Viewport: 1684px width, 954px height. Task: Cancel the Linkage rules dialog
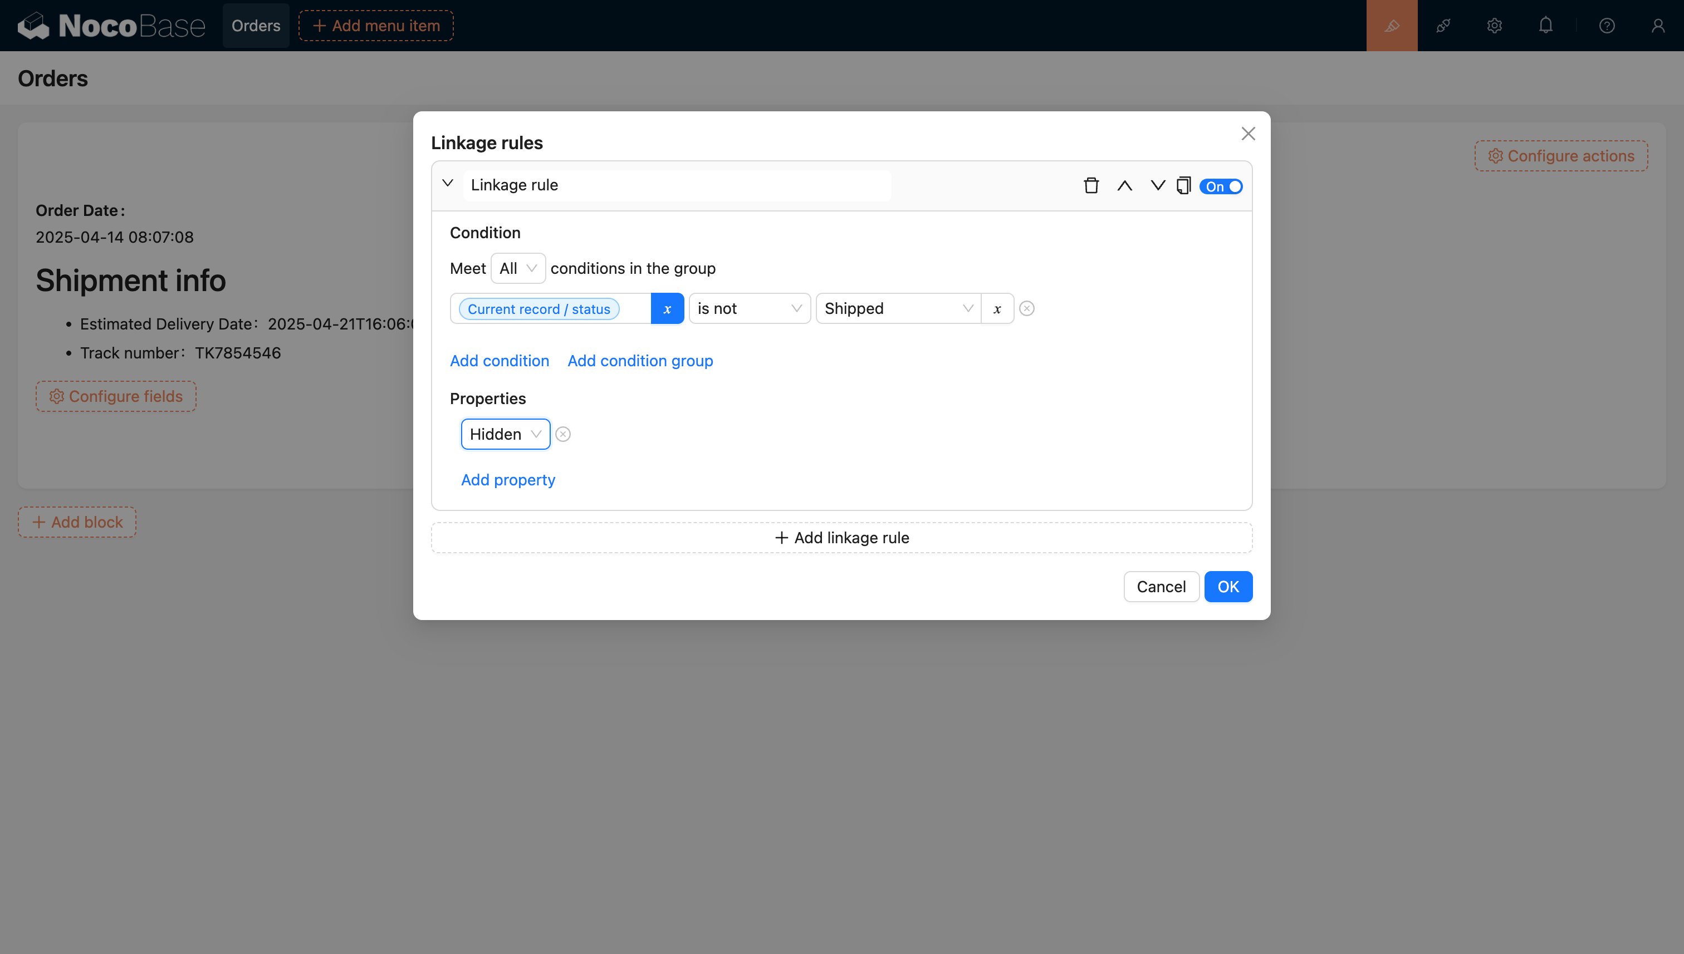(1161, 587)
